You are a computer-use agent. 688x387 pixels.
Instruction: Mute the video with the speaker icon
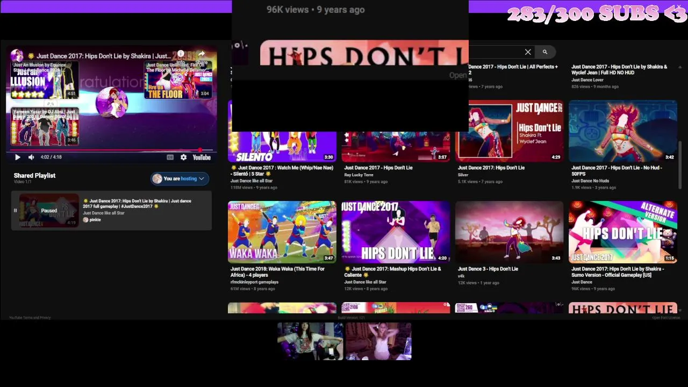coord(31,157)
